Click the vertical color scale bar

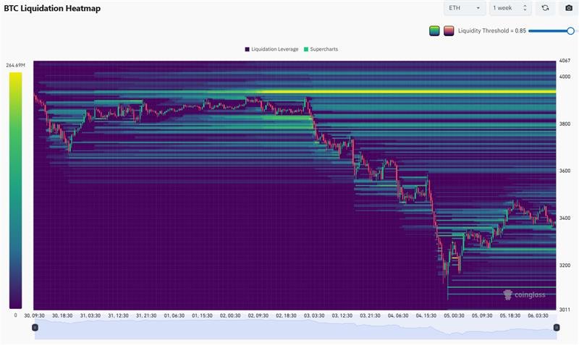15,190
